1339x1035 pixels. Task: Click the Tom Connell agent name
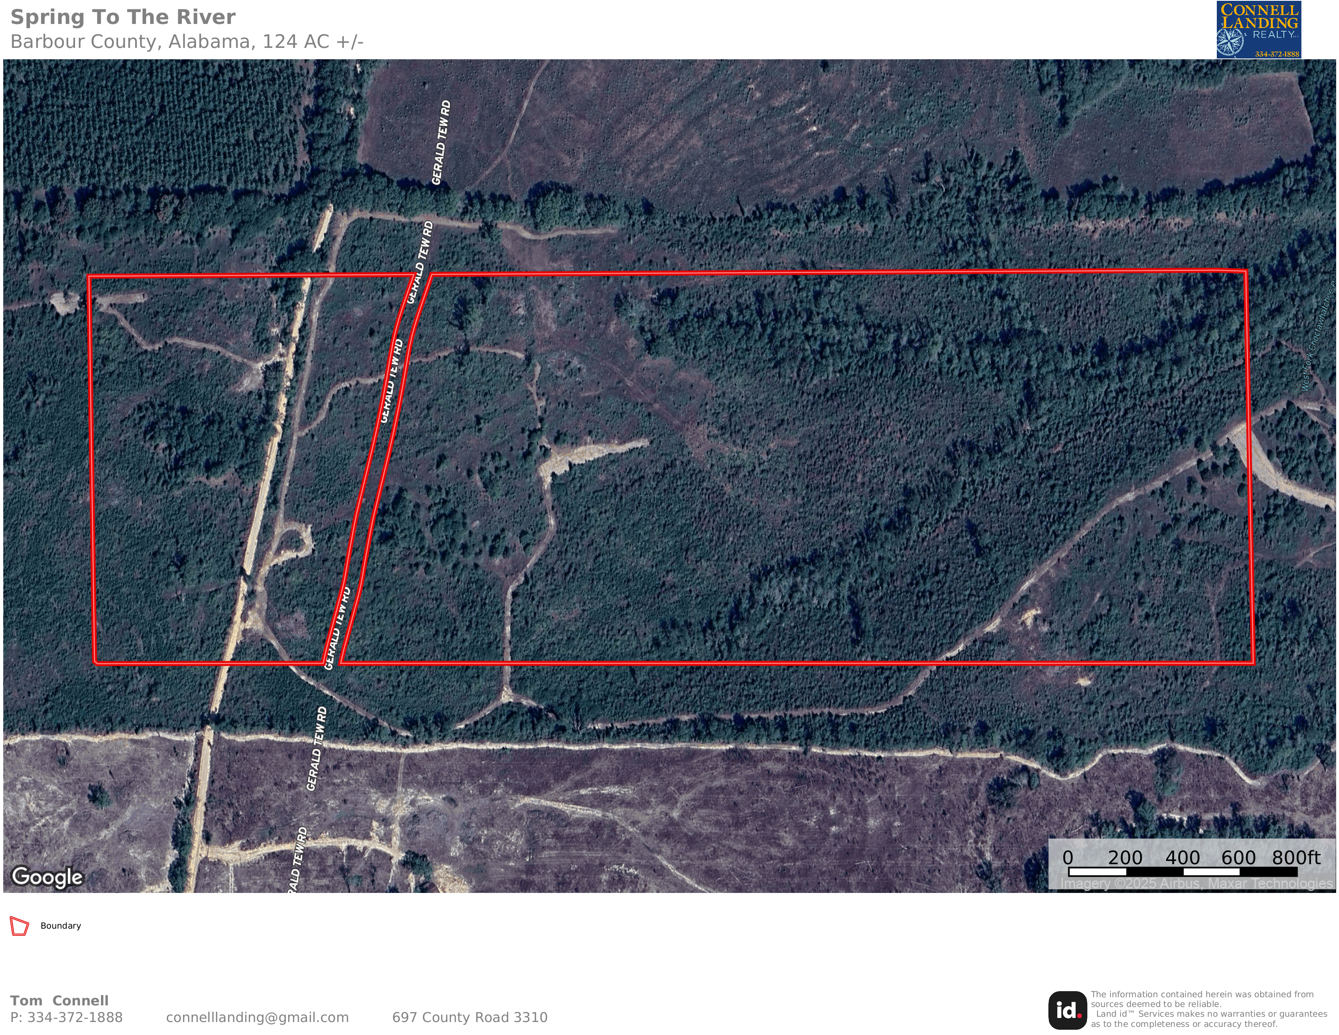60,1000
